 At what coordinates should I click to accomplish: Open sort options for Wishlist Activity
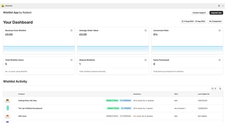(x=220, y=88)
